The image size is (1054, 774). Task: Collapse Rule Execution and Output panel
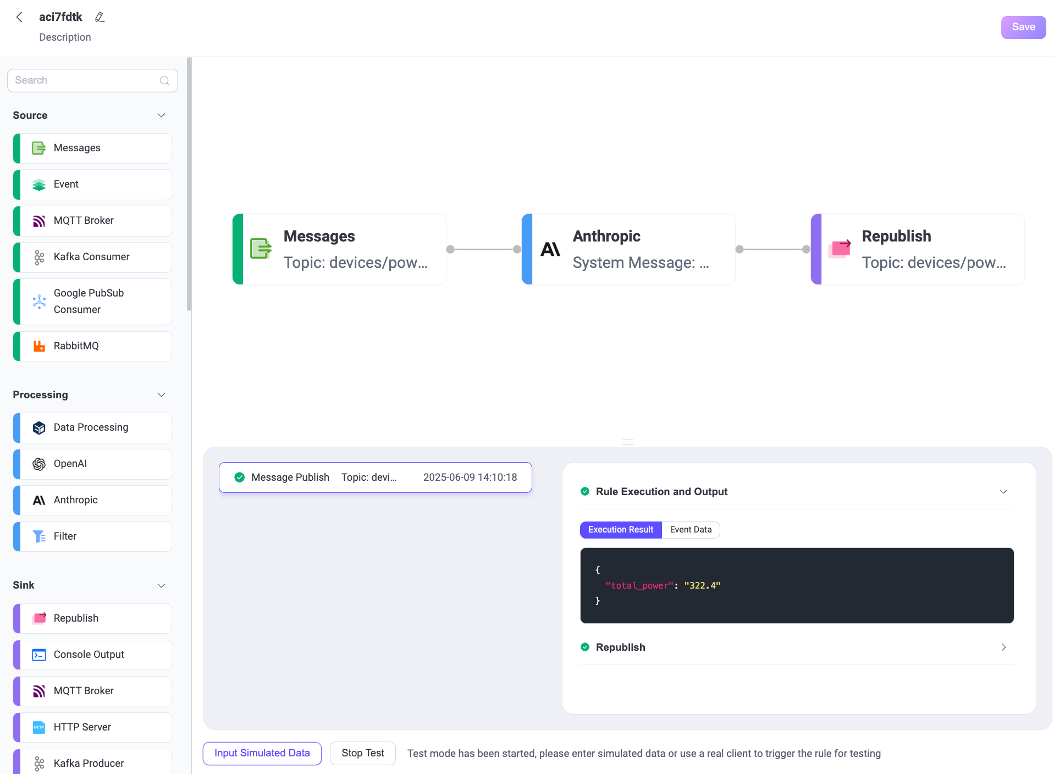(1003, 492)
